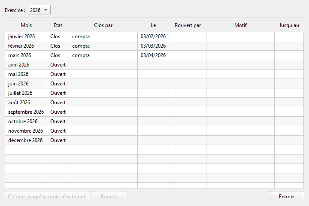Select the novembre 2026 row
Viewport: 309px width, 206px height.
pos(154,131)
